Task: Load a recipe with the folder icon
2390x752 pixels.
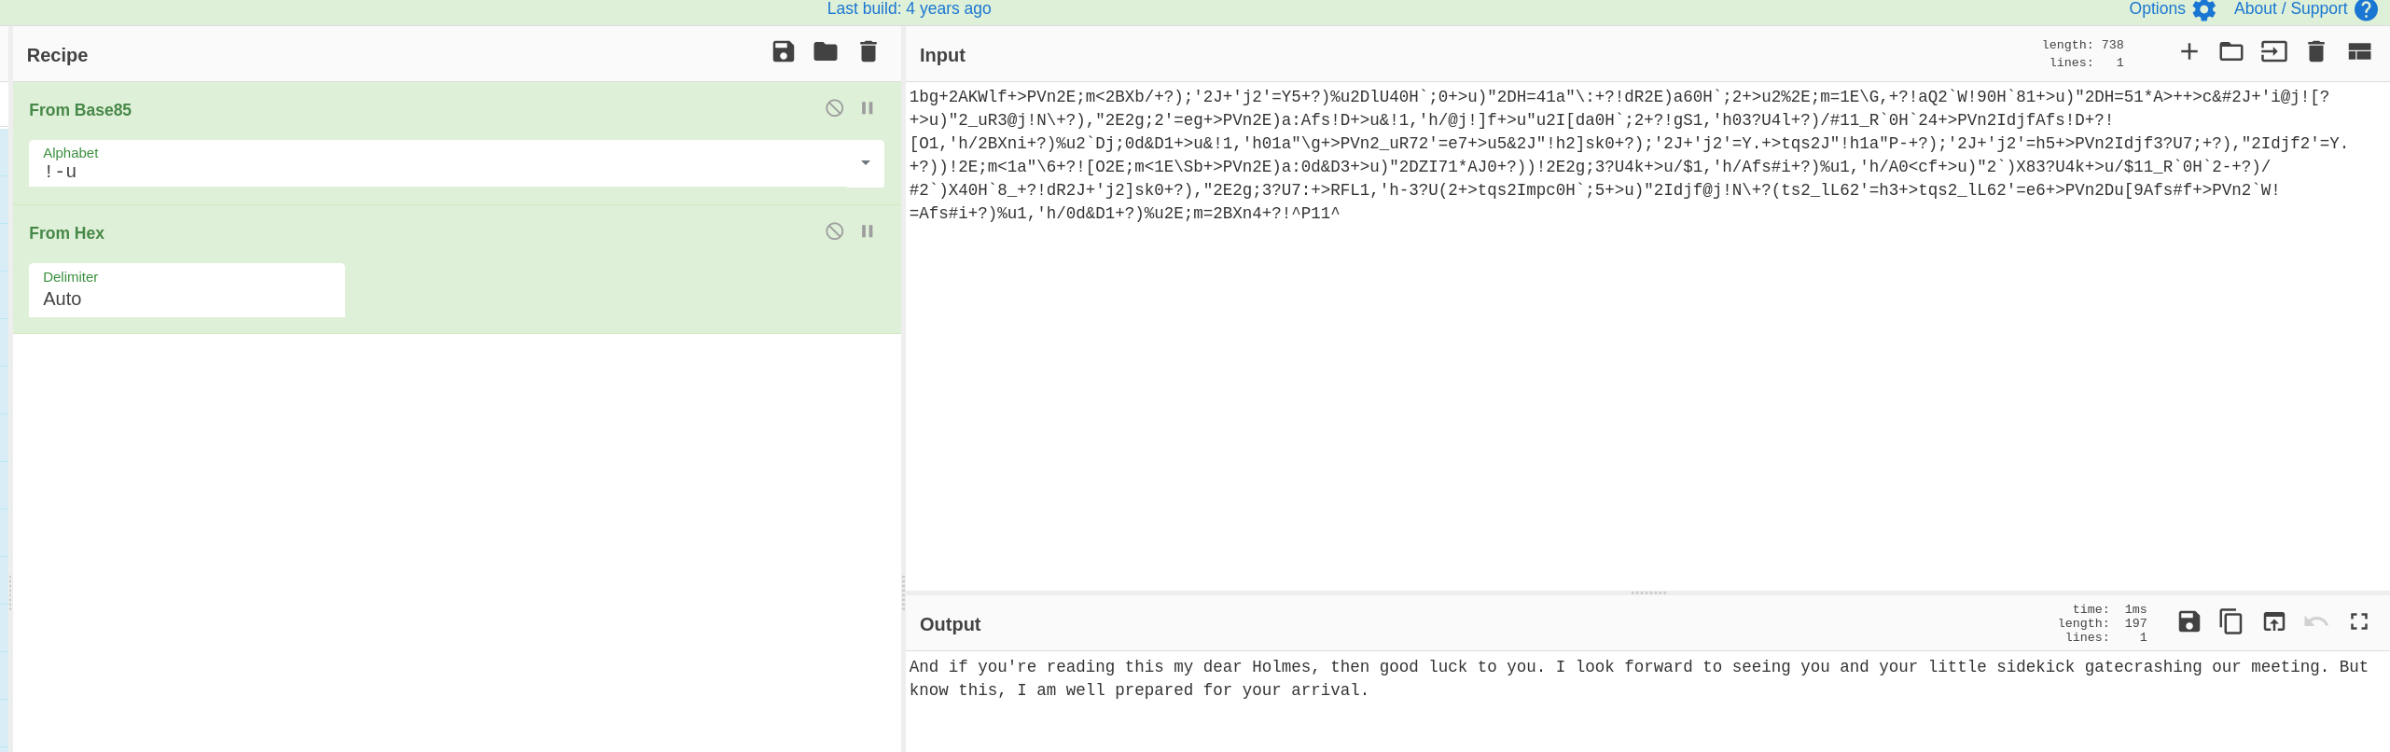Action: pos(826,52)
